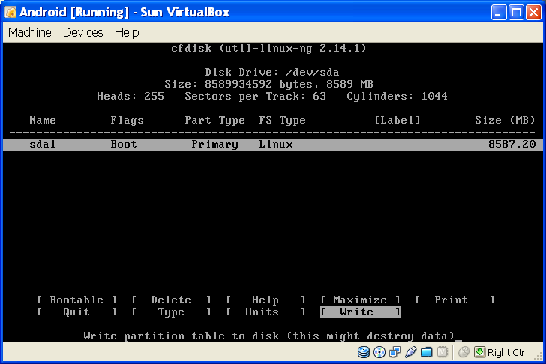
Task: Click the 'Heads: 255' text
Action: tap(130, 96)
